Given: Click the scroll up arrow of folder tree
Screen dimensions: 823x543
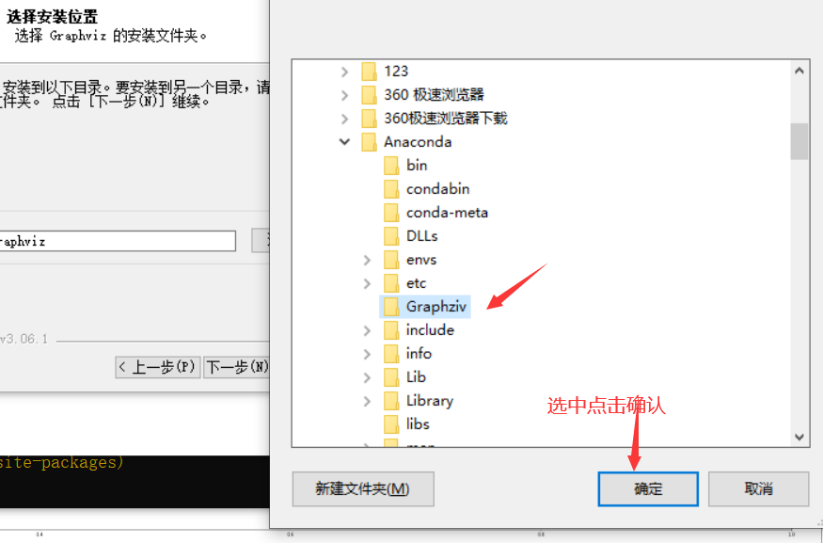Looking at the screenshot, I should 799,71.
